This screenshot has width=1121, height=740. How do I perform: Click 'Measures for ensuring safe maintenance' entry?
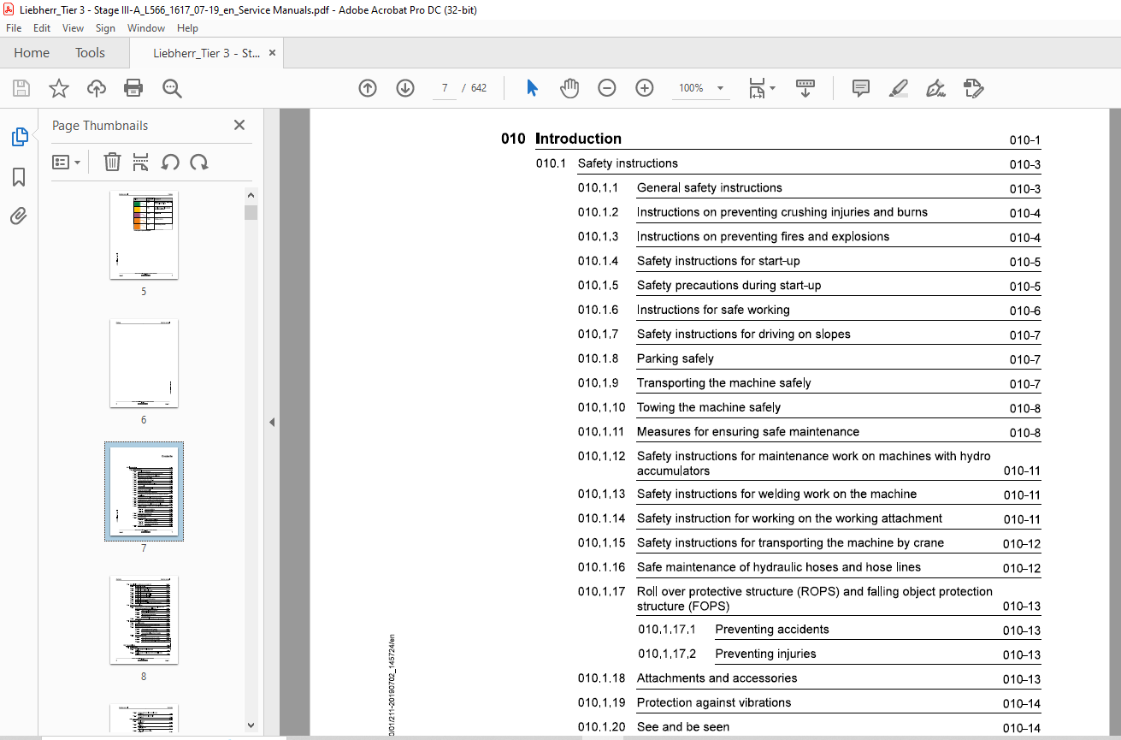pos(748,432)
